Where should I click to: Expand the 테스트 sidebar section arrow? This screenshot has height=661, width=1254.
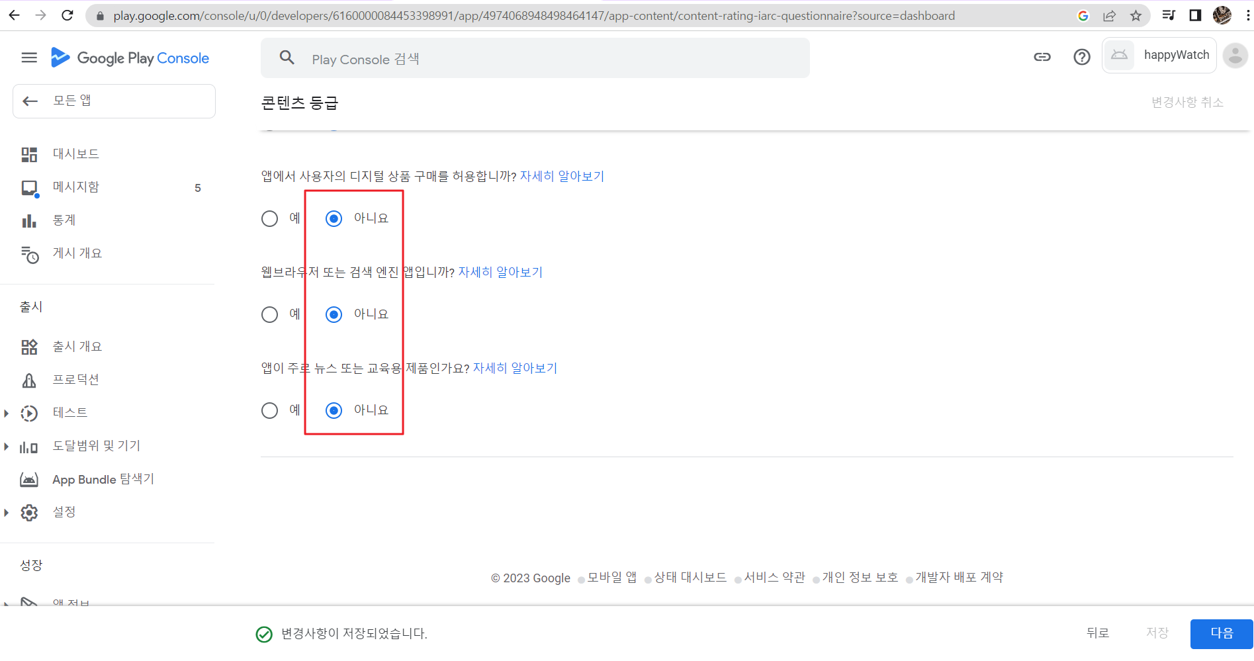[x=6, y=414]
